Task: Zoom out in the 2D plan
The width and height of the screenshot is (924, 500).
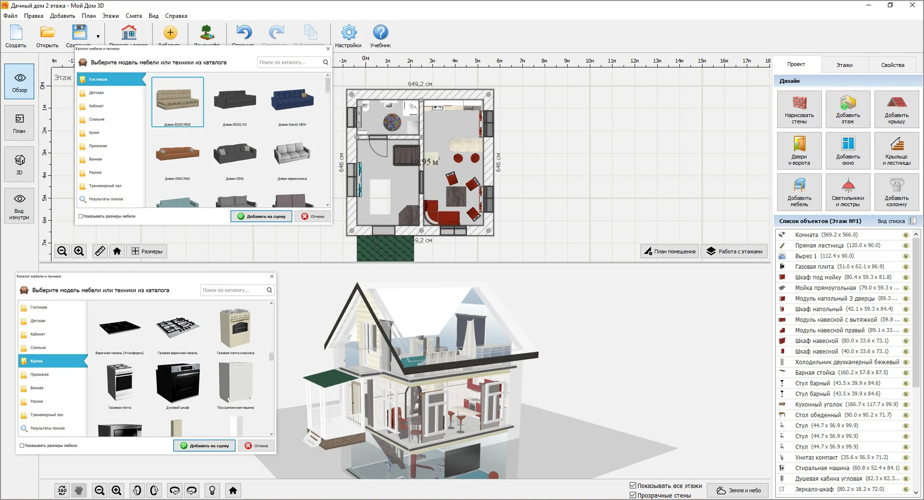Action: click(x=62, y=251)
